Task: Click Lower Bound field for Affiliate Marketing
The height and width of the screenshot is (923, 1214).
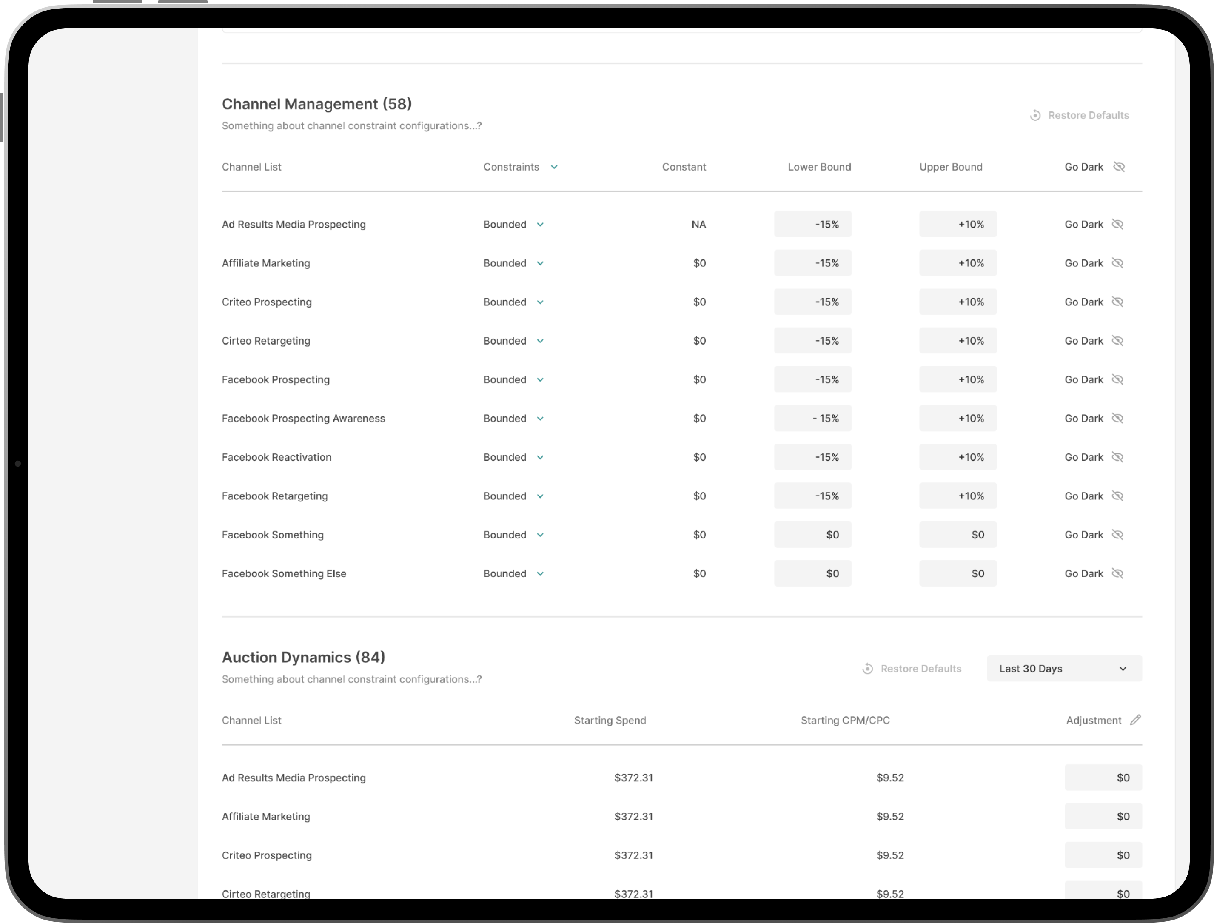Action: click(x=812, y=263)
